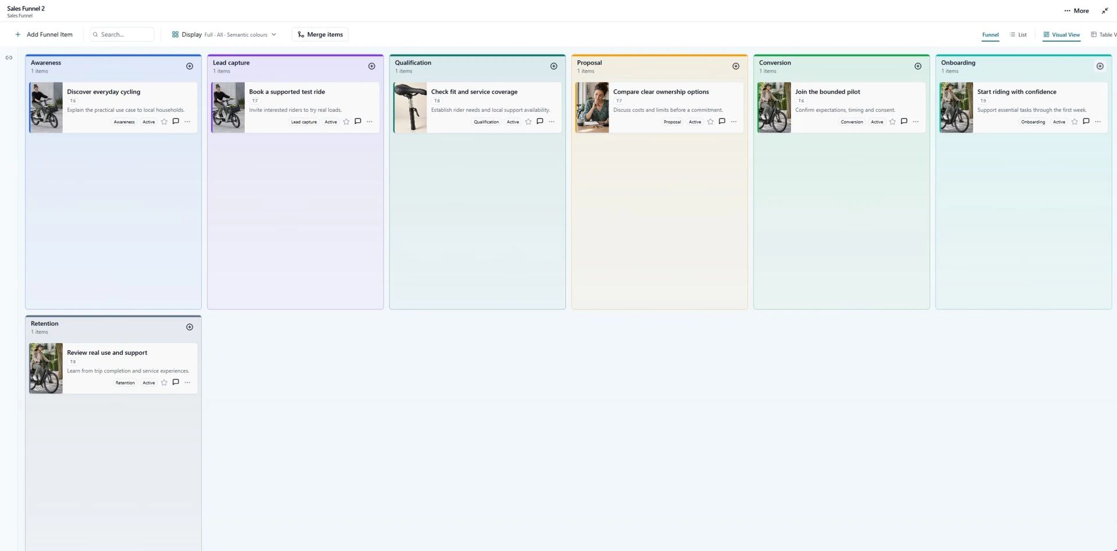This screenshot has height=551, width=1117.
Task: Open the Check fit and service coverage saddle thumbnail
Action: coord(410,108)
